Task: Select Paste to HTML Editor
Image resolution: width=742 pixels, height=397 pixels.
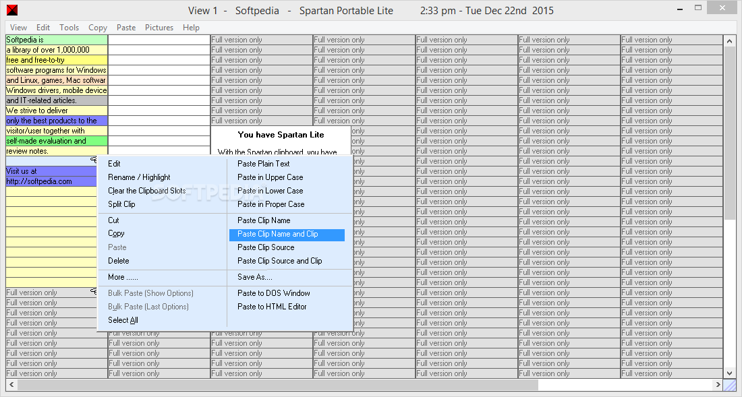Action: [272, 306]
